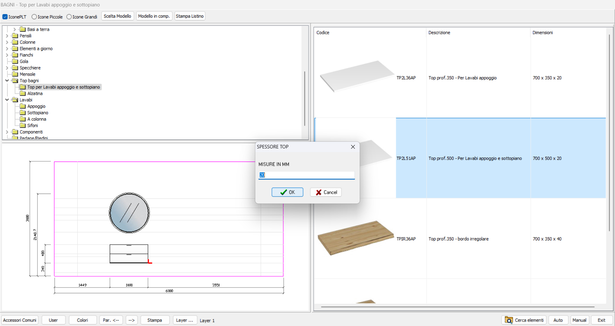Expand the Componenti tree node
The height and width of the screenshot is (326, 615).
7,132
